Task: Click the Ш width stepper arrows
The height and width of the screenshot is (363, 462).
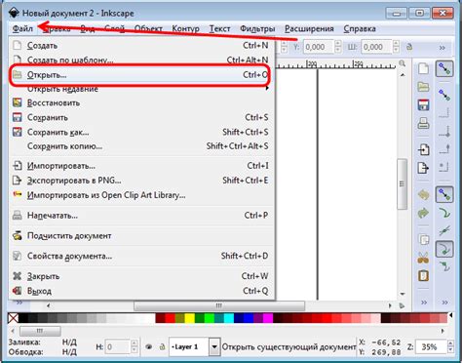Action: click(x=396, y=47)
